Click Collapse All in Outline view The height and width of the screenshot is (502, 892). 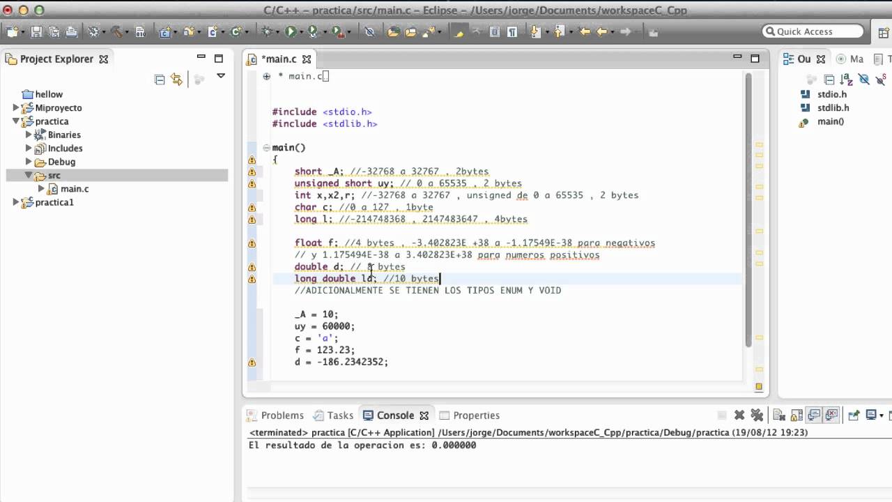click(x=829, y=79)
